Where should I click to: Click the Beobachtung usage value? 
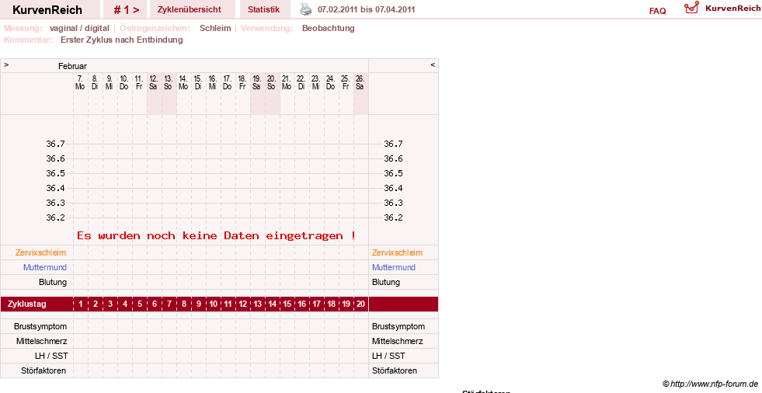coord(328,28)
